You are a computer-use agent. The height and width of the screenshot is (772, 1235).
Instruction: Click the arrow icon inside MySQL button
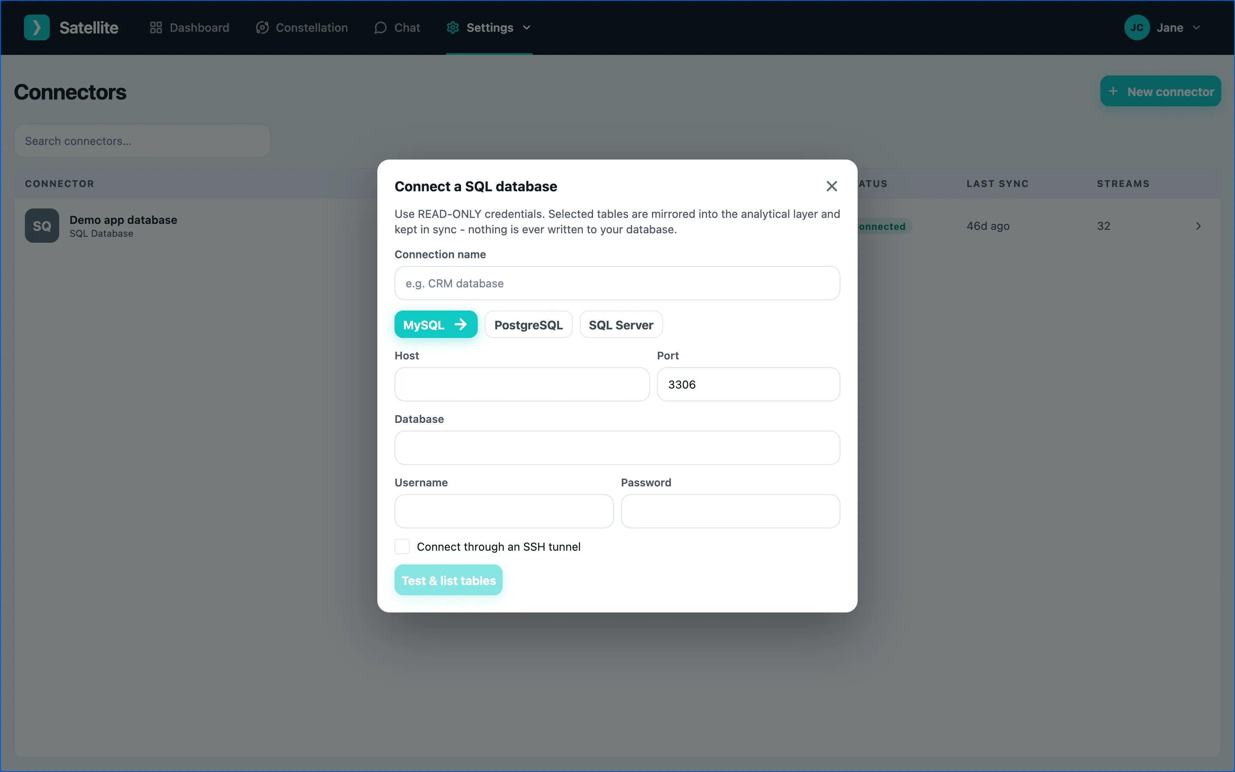click(x=460, y=324)
